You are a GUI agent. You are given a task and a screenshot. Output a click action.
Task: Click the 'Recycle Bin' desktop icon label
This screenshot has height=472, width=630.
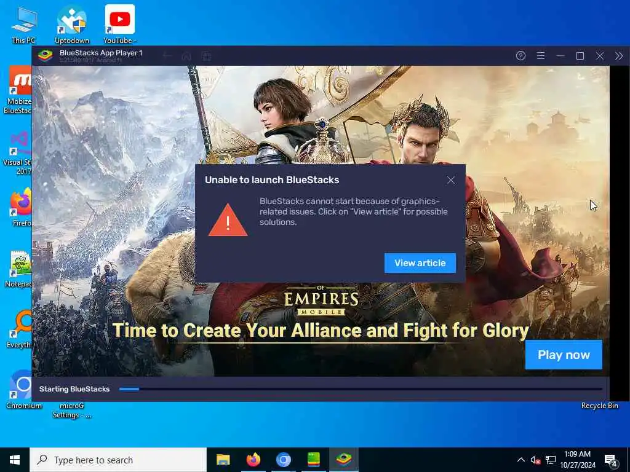tap(599, 406)
